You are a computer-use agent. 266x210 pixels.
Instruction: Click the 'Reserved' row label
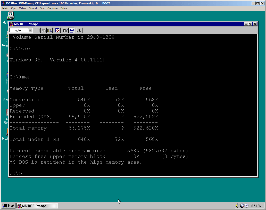tap(22, 111)
